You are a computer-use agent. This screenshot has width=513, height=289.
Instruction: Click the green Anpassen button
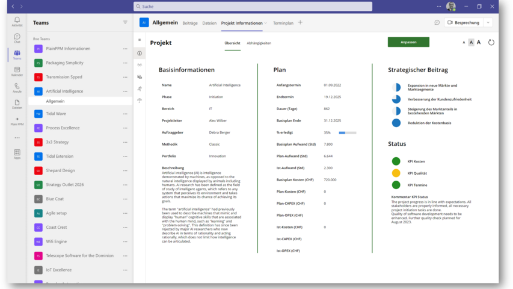408,42
